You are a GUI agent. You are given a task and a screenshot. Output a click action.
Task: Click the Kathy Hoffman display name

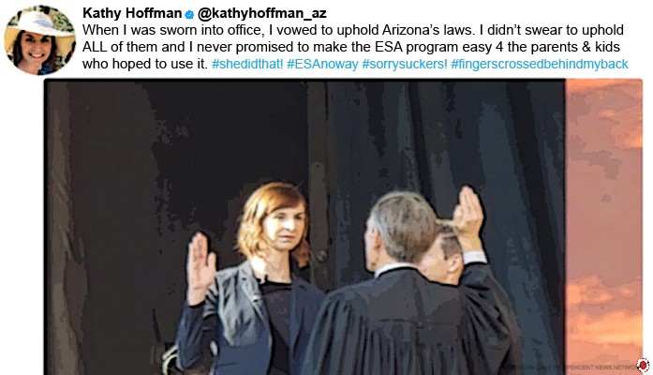point(132,13)
